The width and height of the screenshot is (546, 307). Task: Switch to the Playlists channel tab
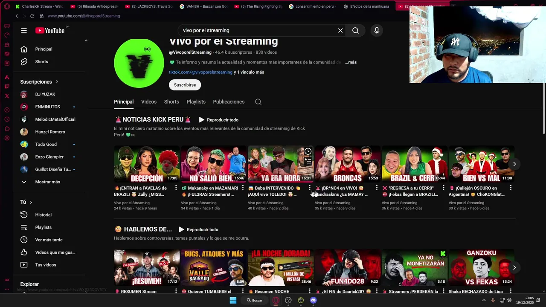tap(196, 101)
